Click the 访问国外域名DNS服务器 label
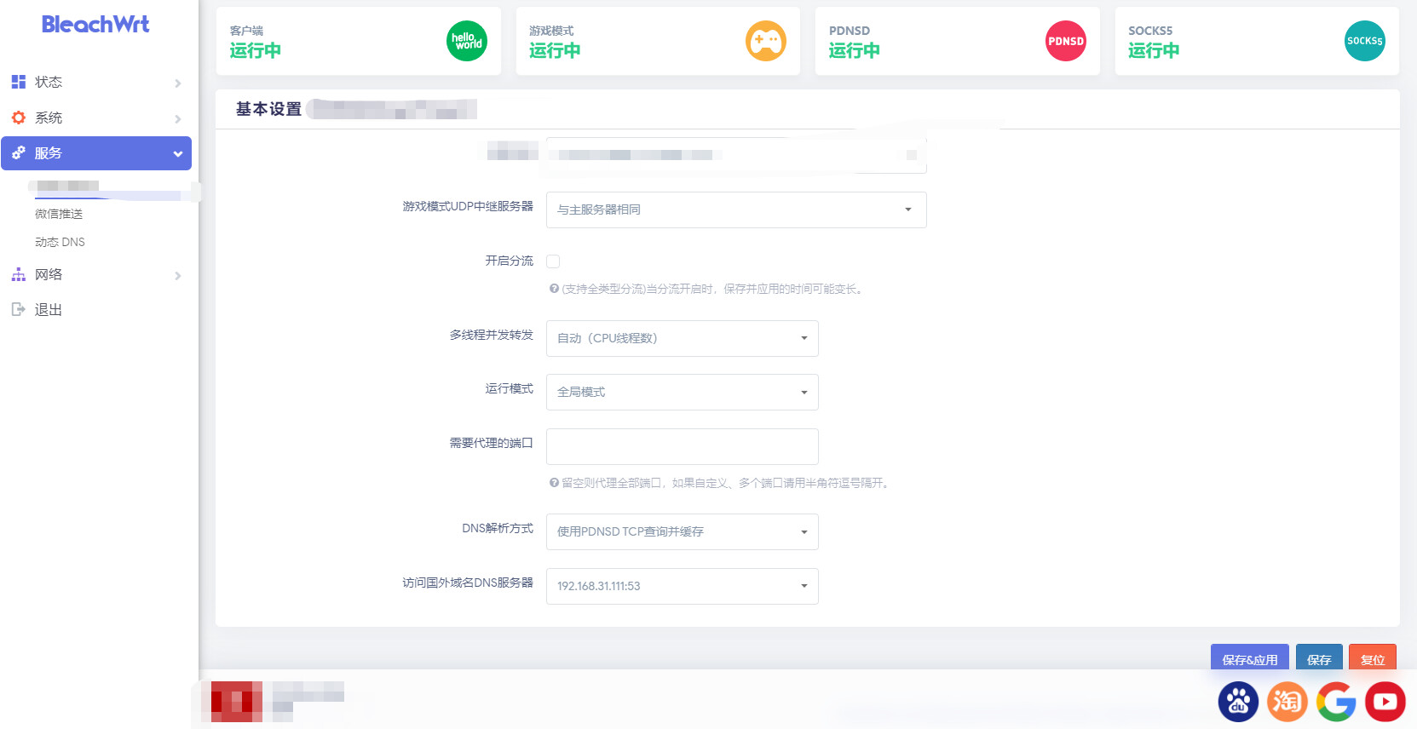 tap(468, 583)
